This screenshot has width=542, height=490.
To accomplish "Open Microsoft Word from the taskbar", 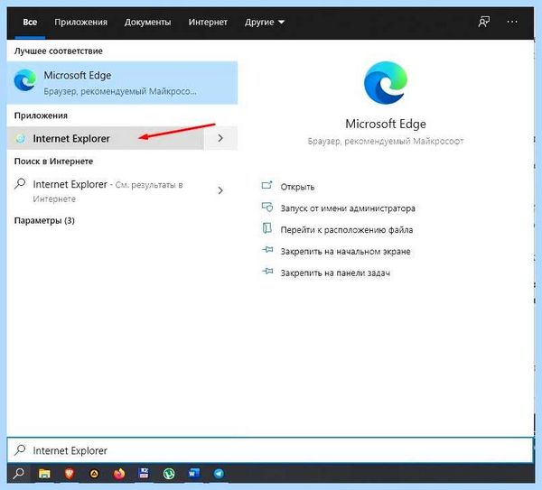I will pyautogui.click(x=193, y=474).
